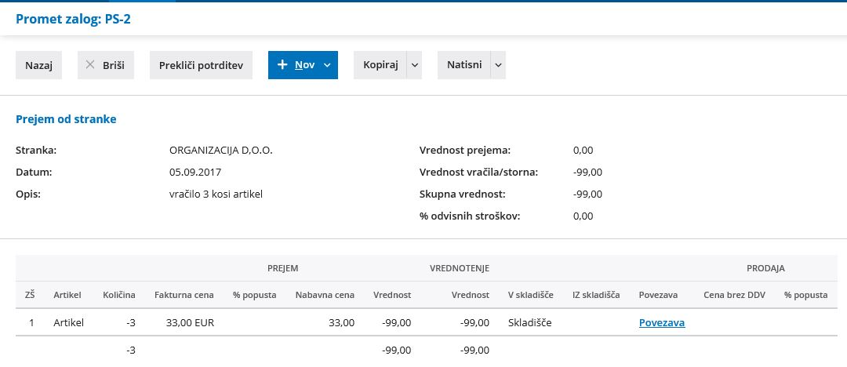
Task: Click the V skladišče column header
Action: point(530,295)
